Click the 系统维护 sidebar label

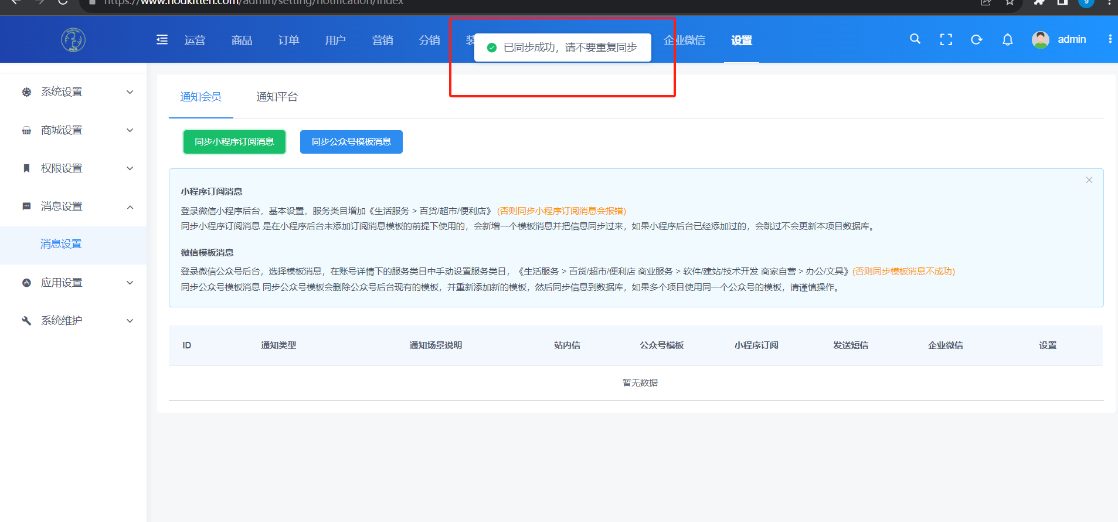[62, 321]
